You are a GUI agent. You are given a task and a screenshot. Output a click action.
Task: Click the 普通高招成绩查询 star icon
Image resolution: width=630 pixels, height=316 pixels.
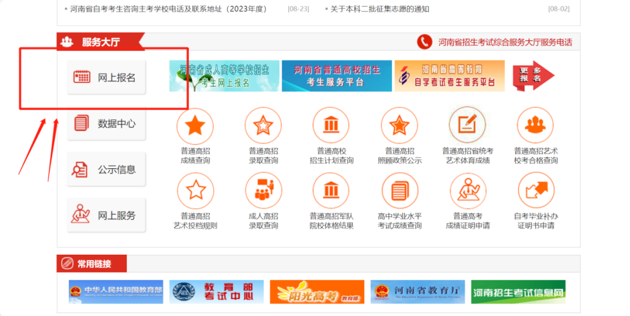pyautogui.click(x=195, y=125)
